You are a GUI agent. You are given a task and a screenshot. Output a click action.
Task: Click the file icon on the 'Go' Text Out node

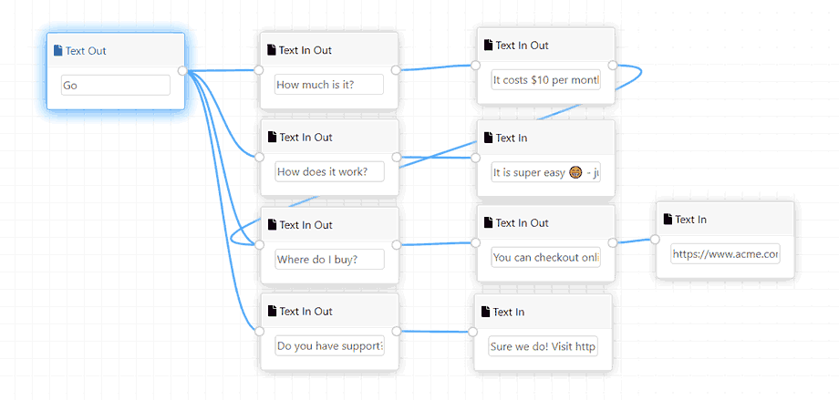(58, 51)
